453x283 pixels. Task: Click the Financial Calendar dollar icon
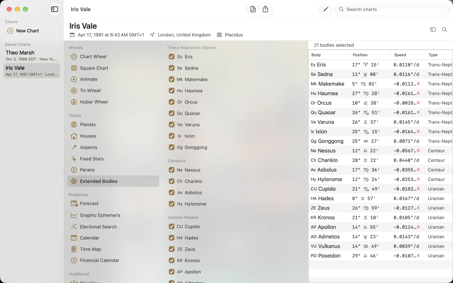74,260
